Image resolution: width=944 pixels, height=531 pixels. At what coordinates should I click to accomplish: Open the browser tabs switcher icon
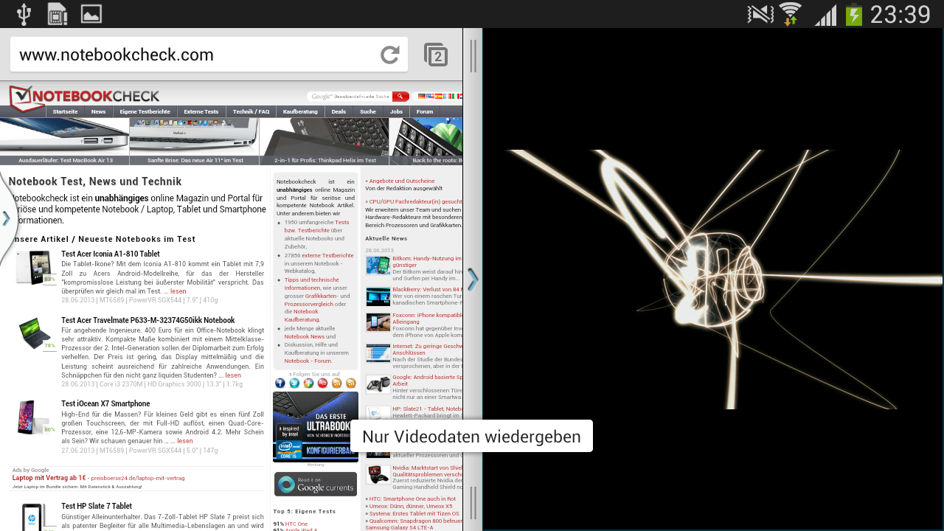(x=436, y=55)
